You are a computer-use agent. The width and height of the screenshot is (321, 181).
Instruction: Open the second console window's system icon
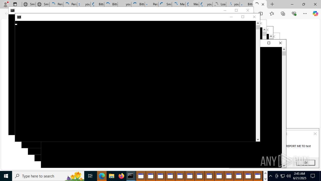(13, 11)
